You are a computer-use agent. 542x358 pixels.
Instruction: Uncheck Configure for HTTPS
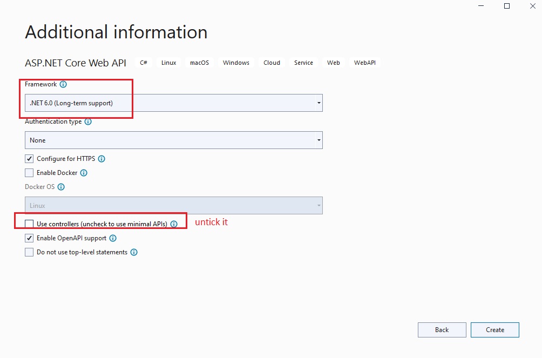click(29, 159)
